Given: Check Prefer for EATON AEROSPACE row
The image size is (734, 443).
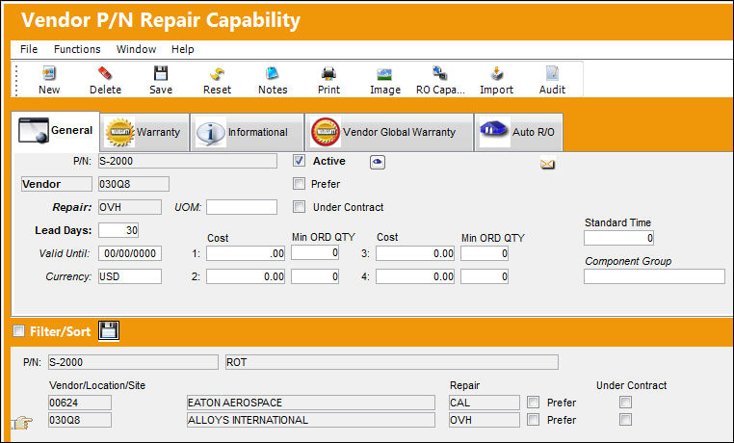Looking at the screenshot, I should point(533,403).
